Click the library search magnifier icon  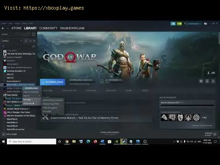3,46
